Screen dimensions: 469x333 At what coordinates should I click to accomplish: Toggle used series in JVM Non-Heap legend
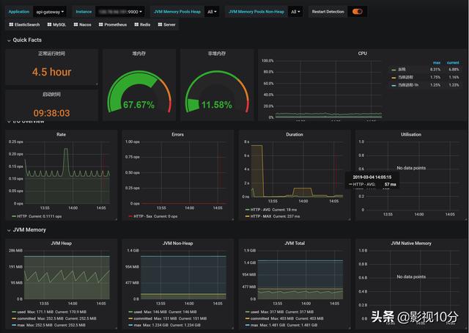[138, 312]
